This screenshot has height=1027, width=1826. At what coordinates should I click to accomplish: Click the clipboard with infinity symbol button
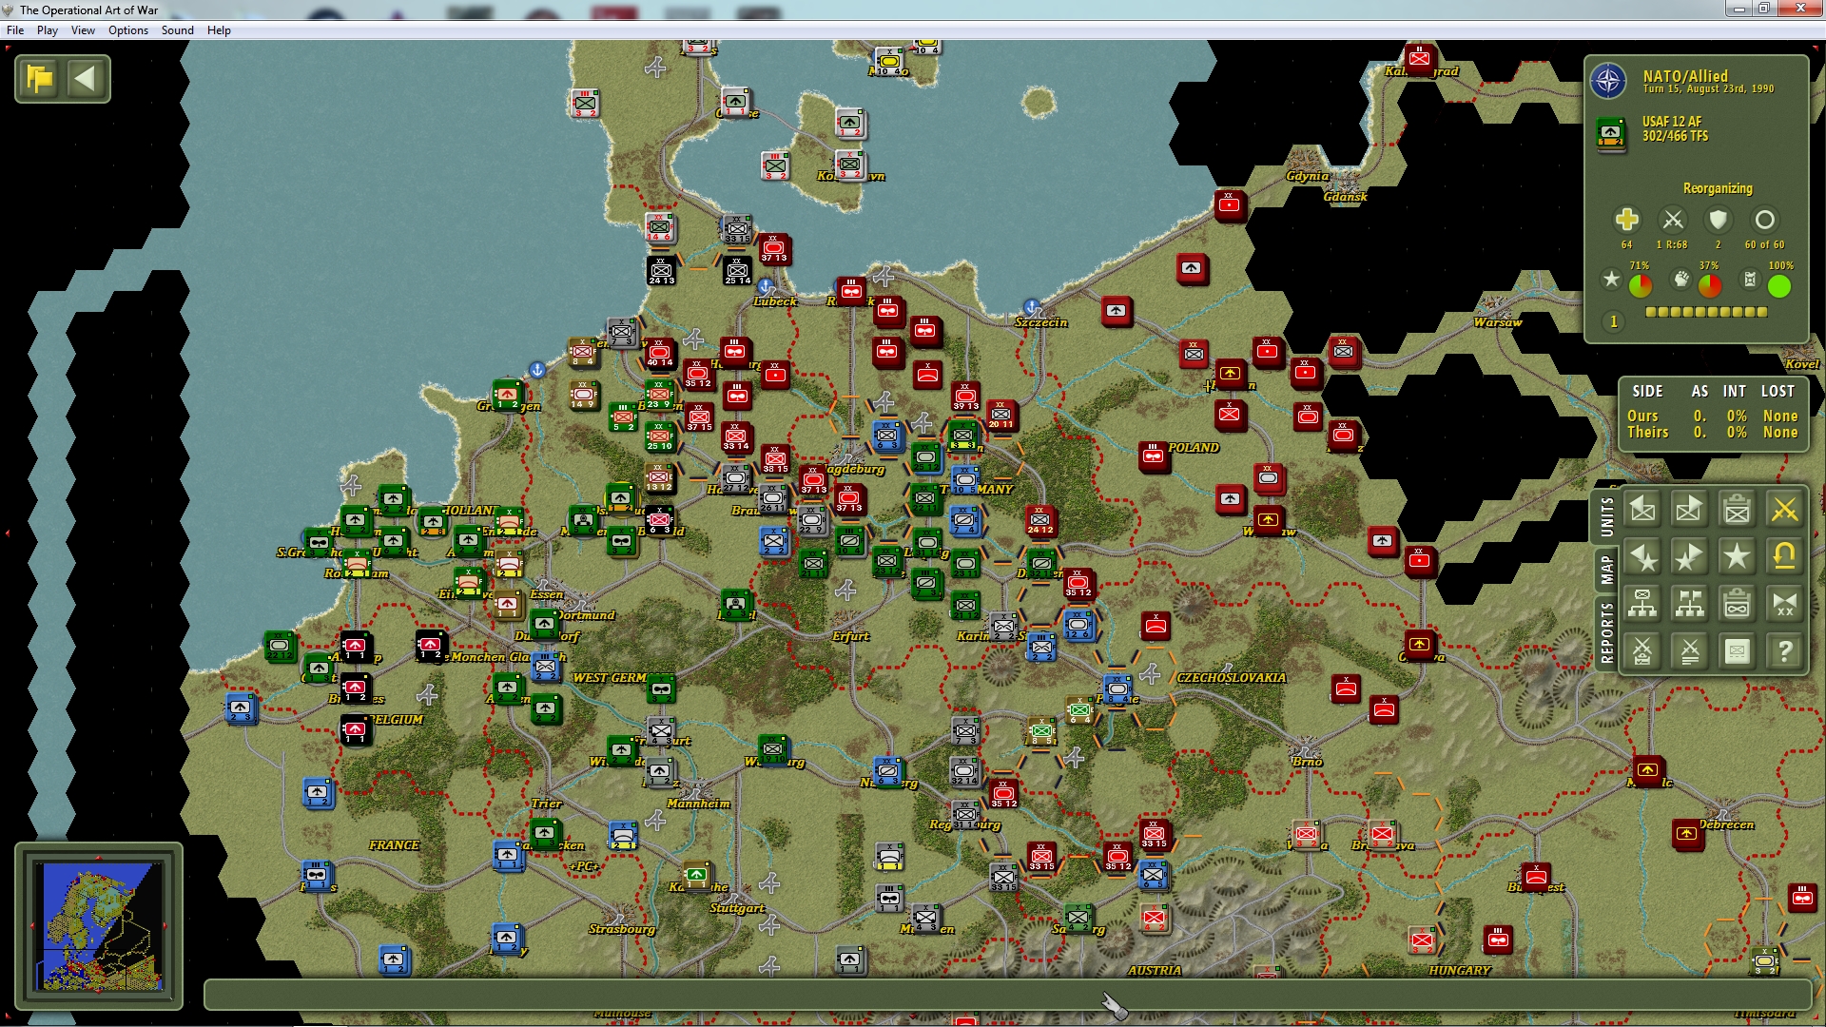1737,604
